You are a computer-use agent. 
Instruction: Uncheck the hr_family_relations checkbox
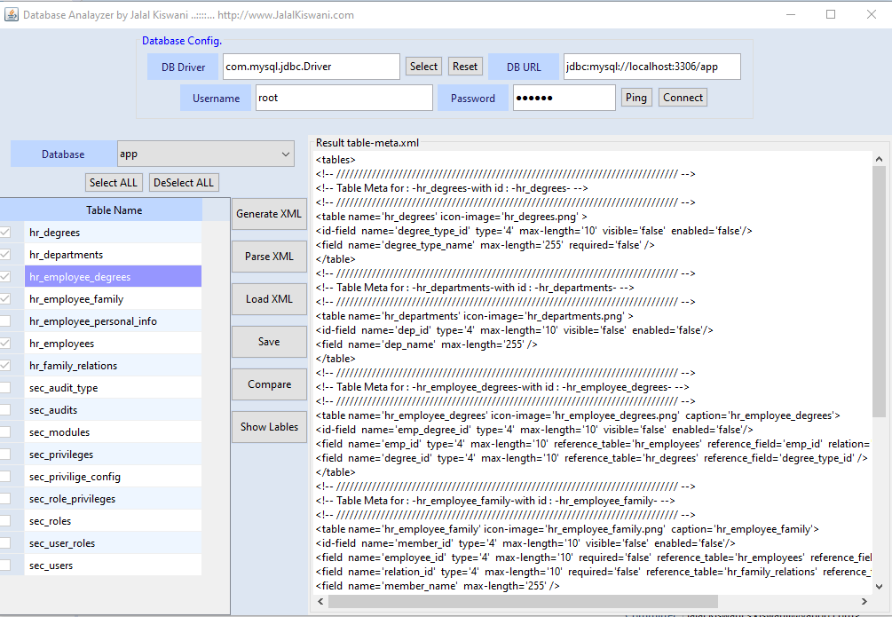click(6, 366)
